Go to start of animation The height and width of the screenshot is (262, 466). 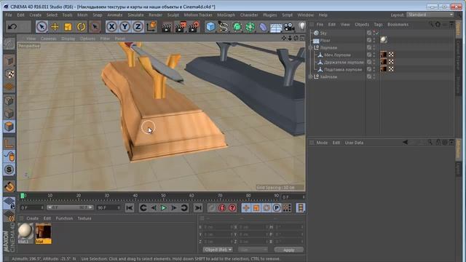coord(130,208)
